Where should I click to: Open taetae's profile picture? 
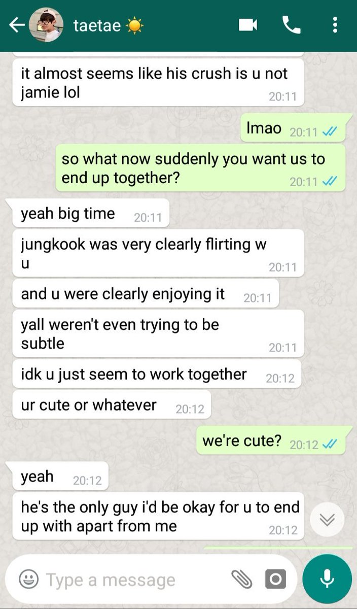click(x=46, y=25)
